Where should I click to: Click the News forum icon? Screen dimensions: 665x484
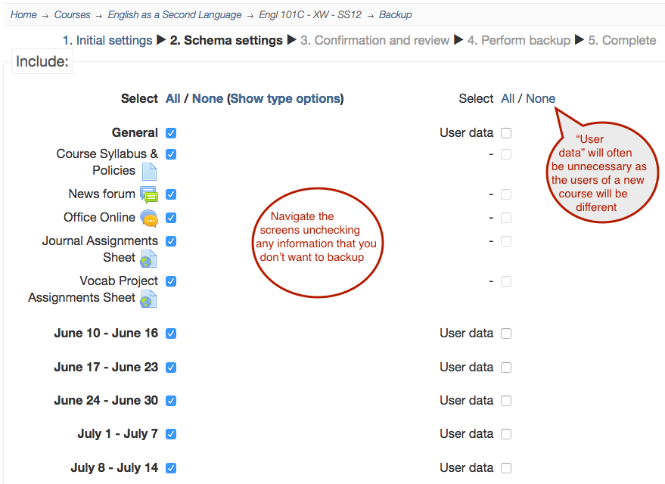149,194
